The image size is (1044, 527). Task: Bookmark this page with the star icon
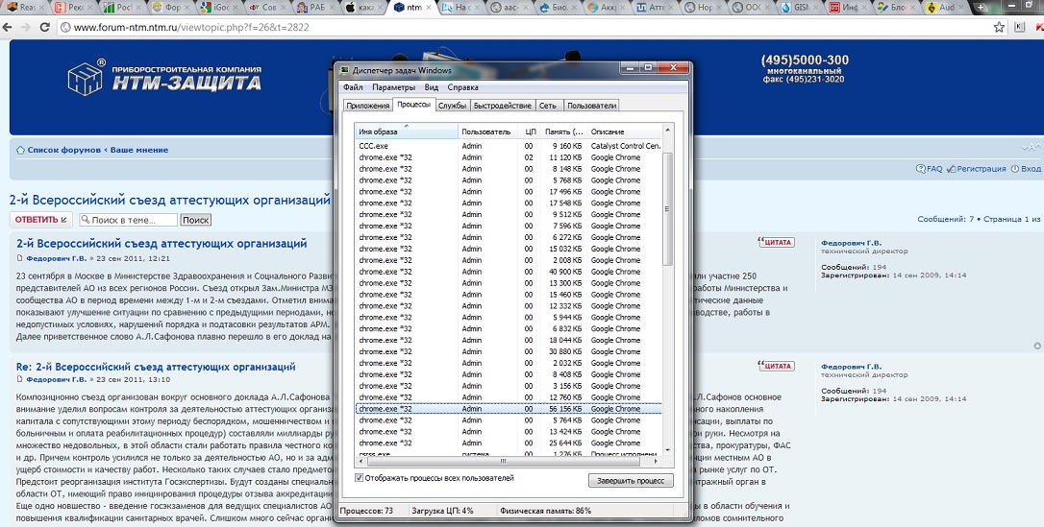1000,28
